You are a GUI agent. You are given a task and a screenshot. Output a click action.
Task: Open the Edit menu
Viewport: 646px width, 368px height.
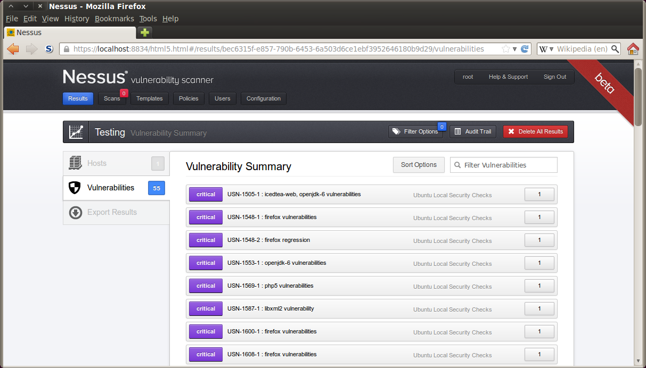tap(30, 19)
